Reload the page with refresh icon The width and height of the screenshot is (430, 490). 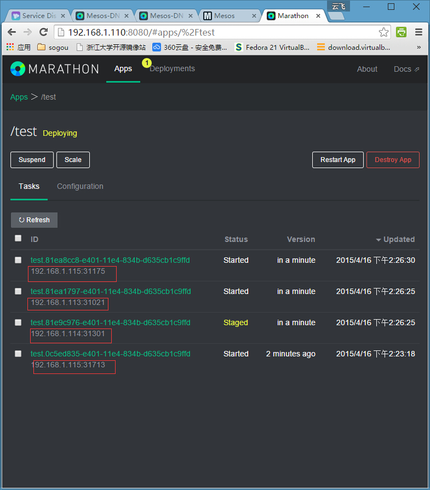point(43,32)
